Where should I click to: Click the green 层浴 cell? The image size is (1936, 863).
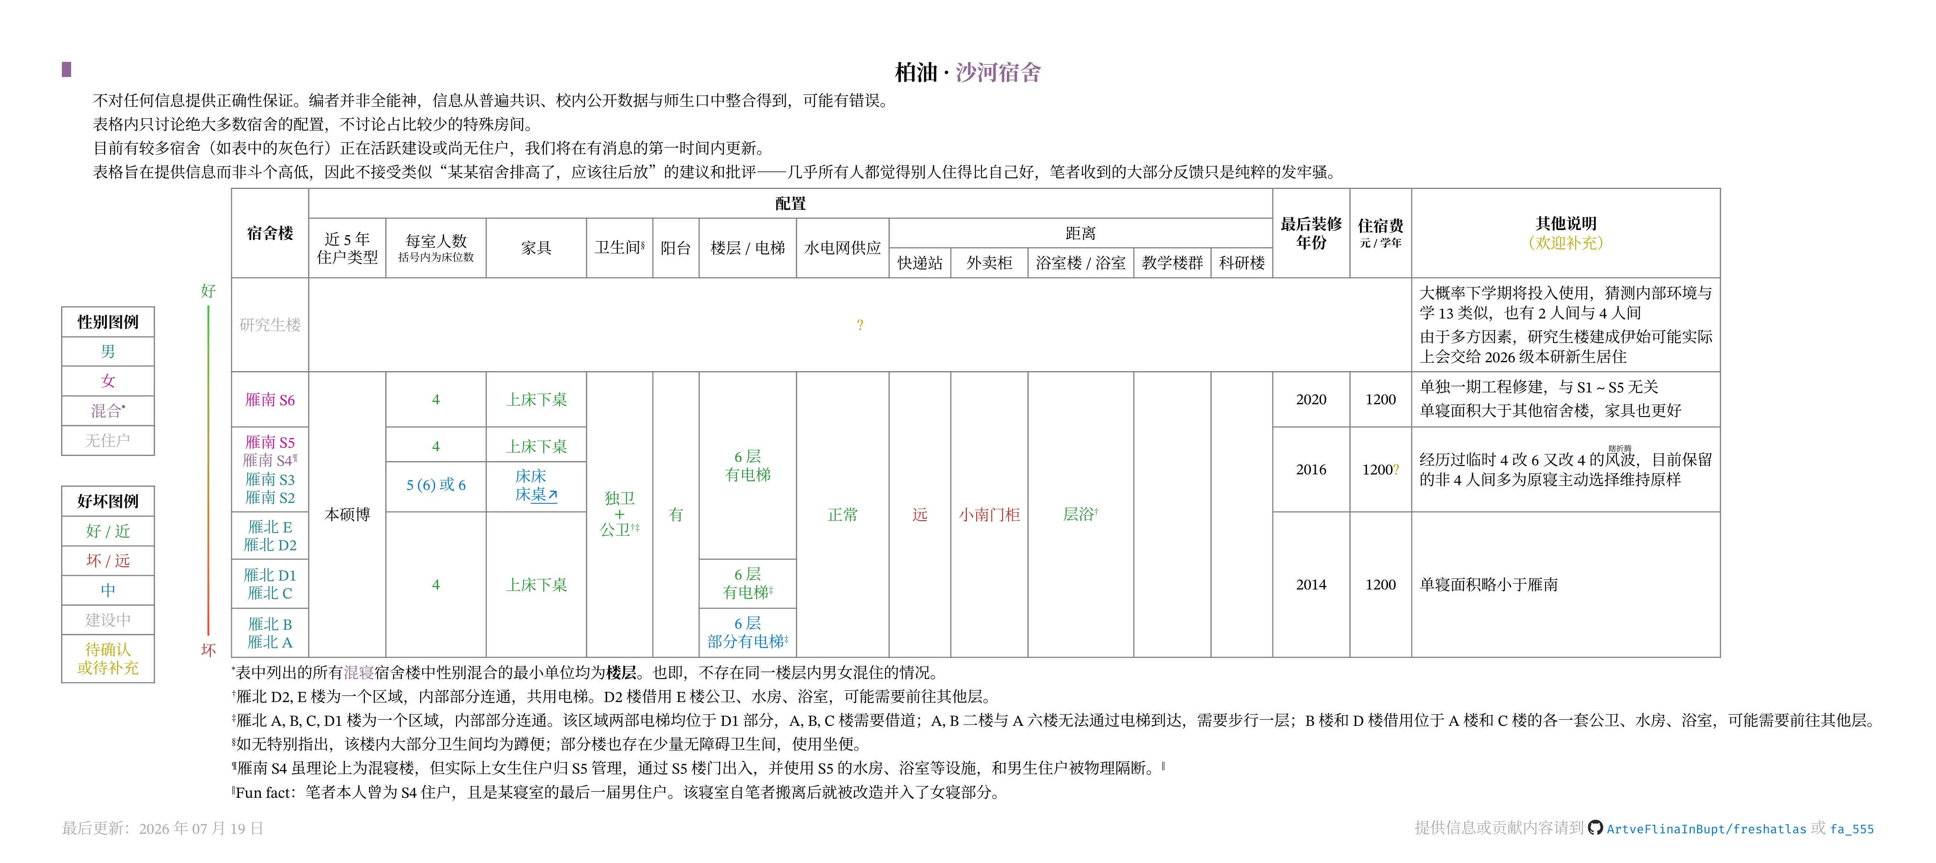coord(1081,514)
